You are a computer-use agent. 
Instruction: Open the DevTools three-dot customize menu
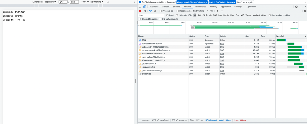(x=301, y=7)
